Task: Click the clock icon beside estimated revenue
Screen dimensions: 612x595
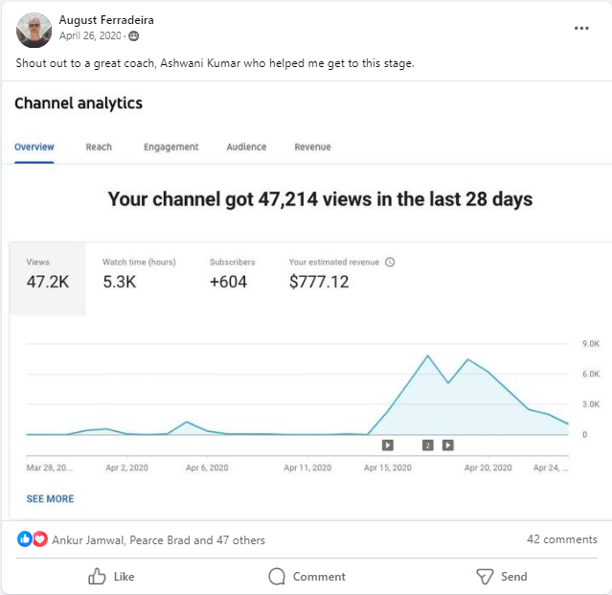Action: tap(390, 262)
